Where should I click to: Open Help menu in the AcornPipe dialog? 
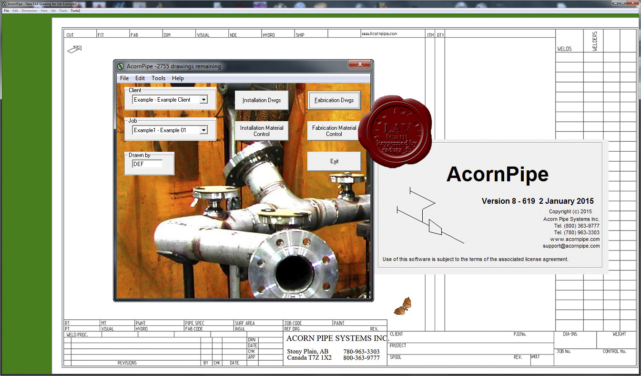pyautogui.click(x=178, y=78)
